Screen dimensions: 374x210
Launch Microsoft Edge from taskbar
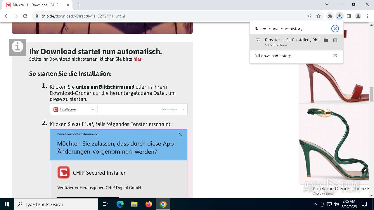120,204
